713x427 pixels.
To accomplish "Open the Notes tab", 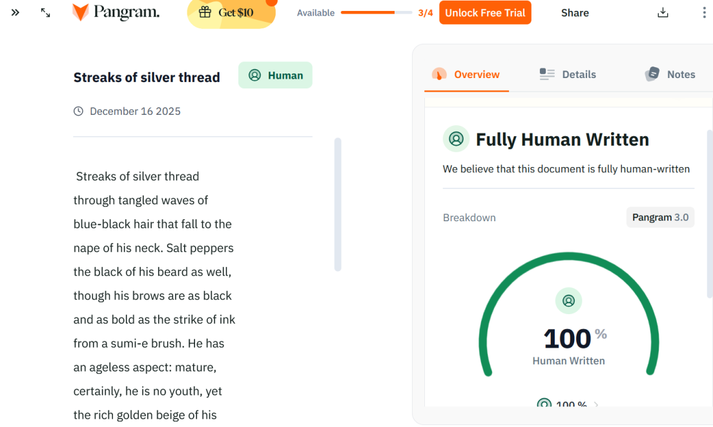I will (670, 75).
